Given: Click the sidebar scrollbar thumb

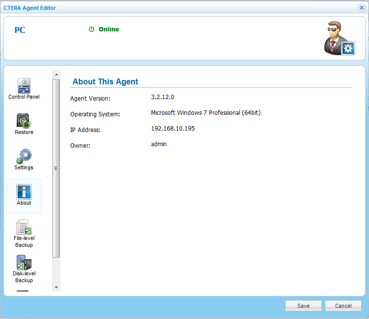Looking at the screenshot, I should point(56,168).
